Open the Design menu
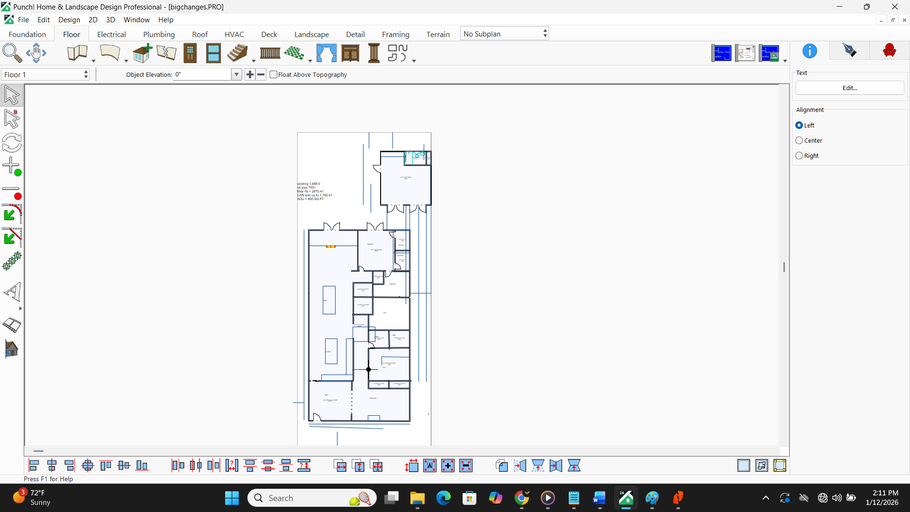 point(69,19)
